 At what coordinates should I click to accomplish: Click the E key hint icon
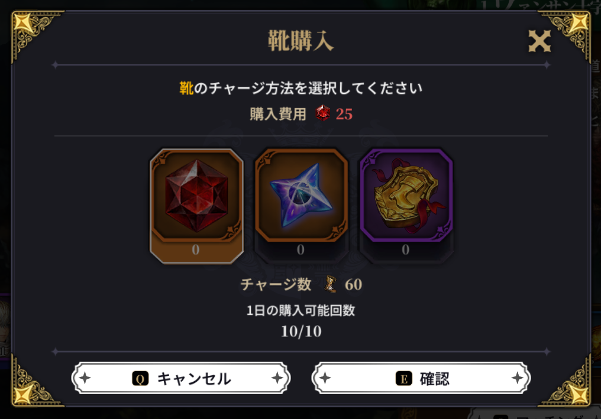(x=403, y=379)
